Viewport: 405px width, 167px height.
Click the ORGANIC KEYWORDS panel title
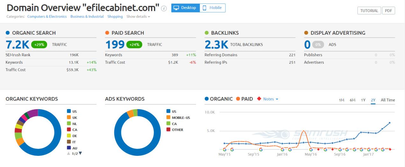pos(32,99)
